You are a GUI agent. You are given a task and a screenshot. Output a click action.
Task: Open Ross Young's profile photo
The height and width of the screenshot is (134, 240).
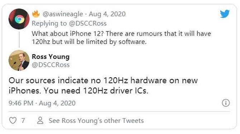click(x=19, y=60)
